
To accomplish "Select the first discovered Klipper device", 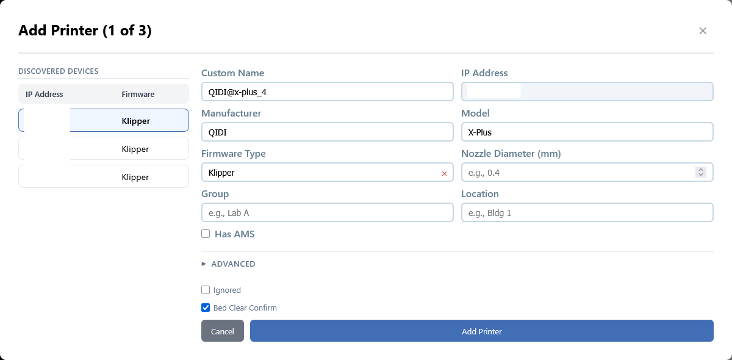I will (104, 121).
